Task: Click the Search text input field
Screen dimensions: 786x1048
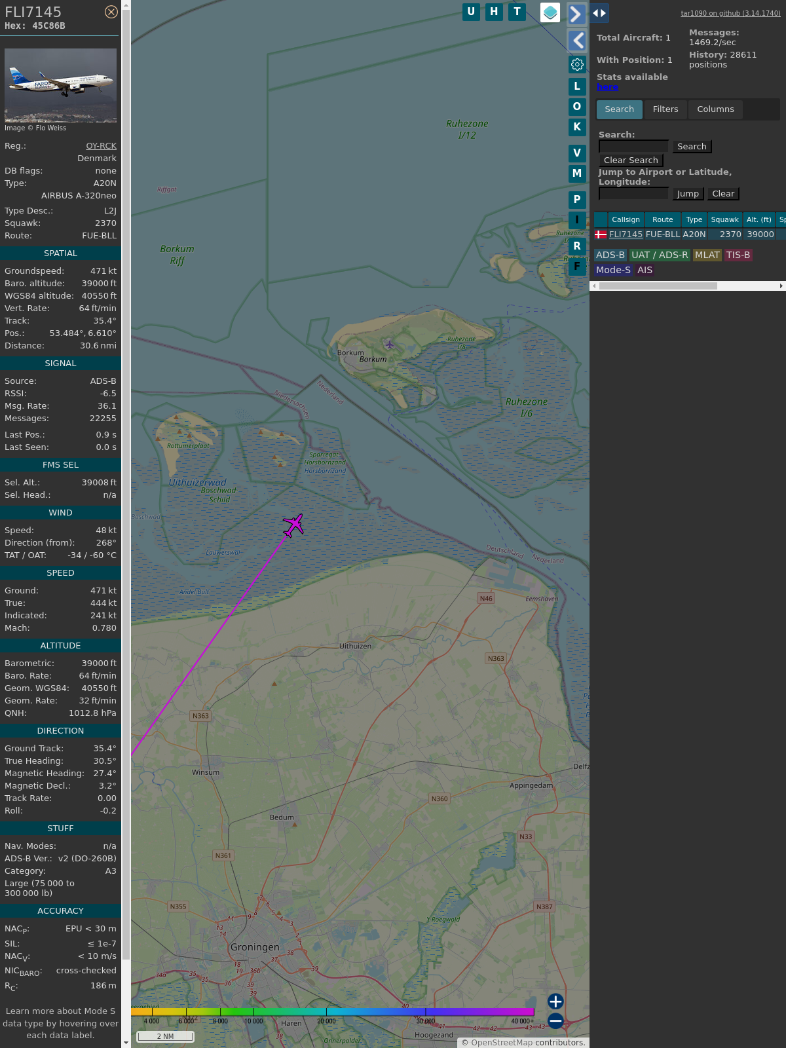Action: click(x=633, y=147)
